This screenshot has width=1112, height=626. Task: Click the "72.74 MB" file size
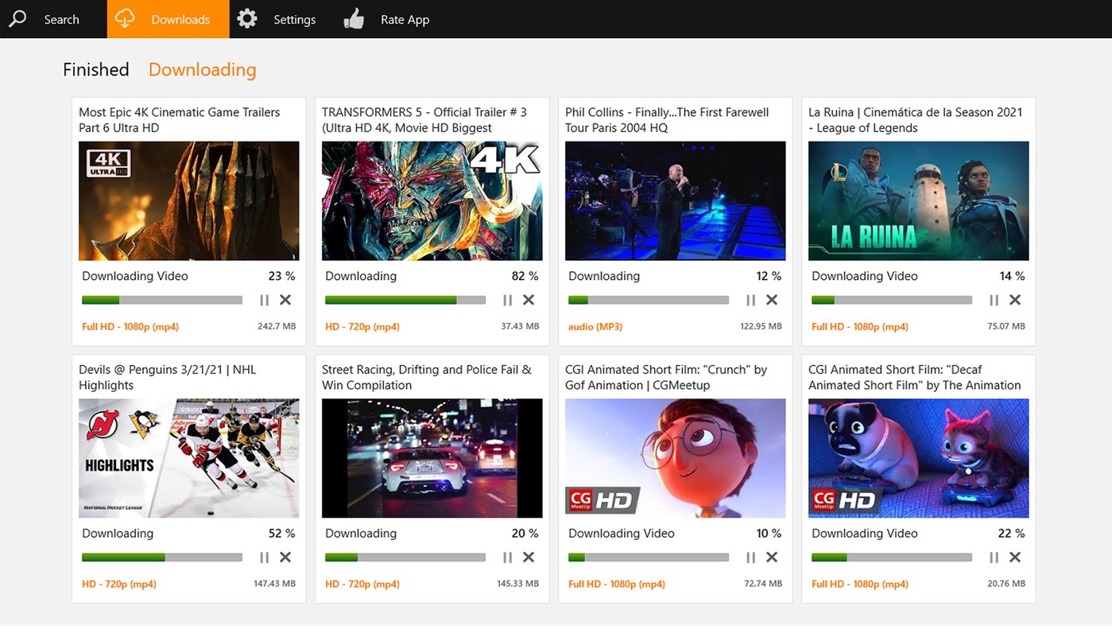(763, 584)
